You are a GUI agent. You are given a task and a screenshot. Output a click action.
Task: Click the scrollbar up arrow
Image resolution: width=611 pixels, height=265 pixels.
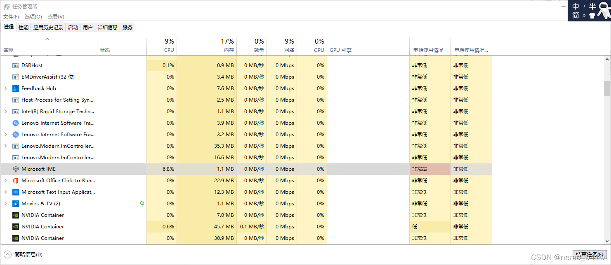(607, 59)
